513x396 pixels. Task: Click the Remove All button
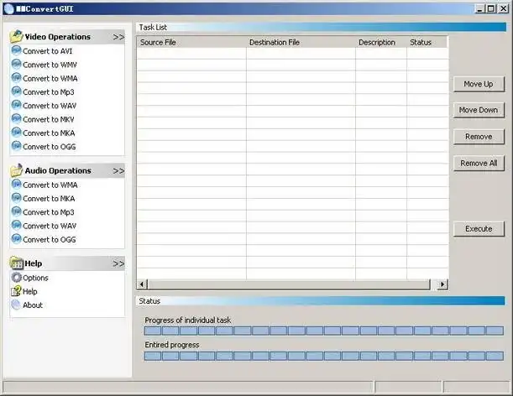479,163
